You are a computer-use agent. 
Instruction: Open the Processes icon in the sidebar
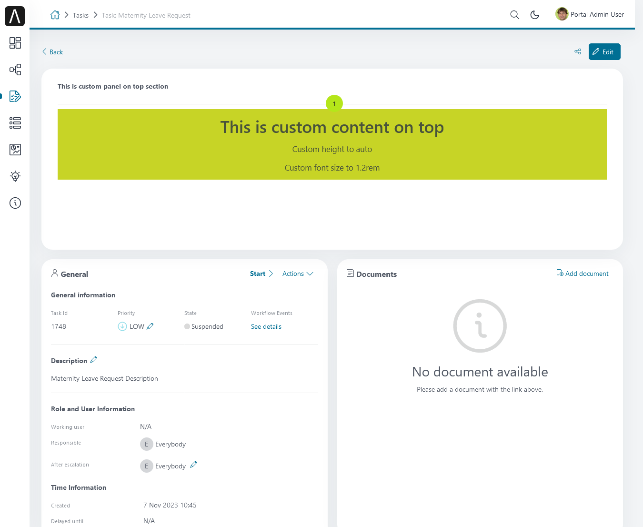click(15, 70)
